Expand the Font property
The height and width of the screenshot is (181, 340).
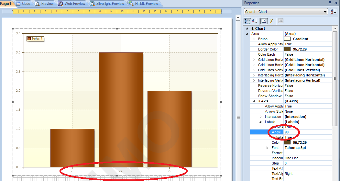pyautogui.click(x=267, y=148)
